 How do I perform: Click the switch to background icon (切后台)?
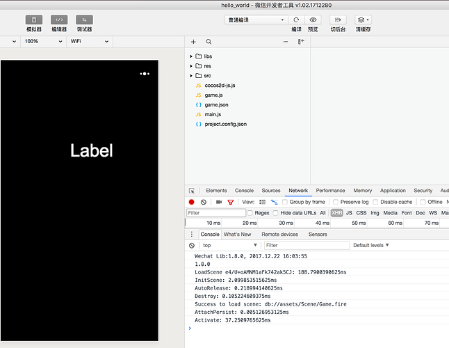tap(338, 19)
